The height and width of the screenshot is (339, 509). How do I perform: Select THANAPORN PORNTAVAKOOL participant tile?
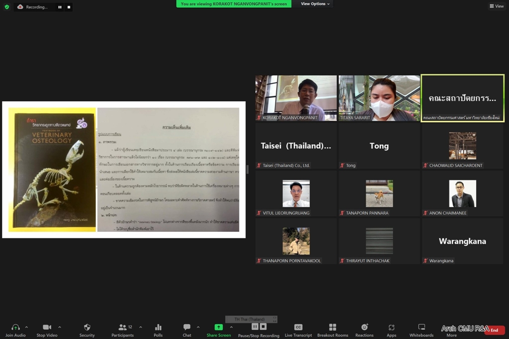coord(296,241)
